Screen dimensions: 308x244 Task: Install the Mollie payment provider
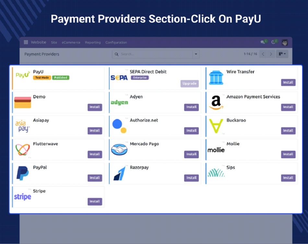[288, 154]
